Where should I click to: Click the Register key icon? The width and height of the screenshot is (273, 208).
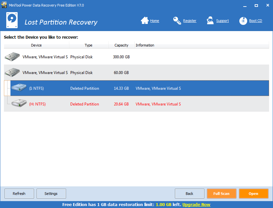click(177, 21)
